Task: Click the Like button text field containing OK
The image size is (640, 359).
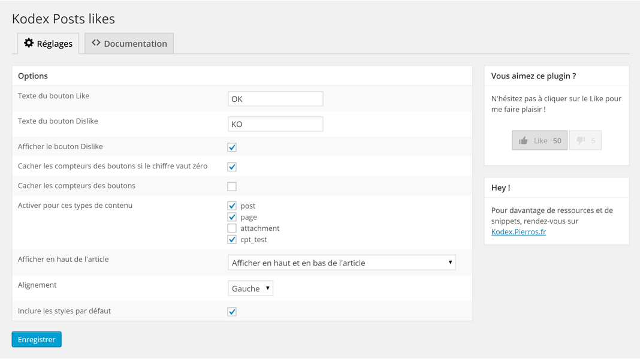Action: pos(275,99)
